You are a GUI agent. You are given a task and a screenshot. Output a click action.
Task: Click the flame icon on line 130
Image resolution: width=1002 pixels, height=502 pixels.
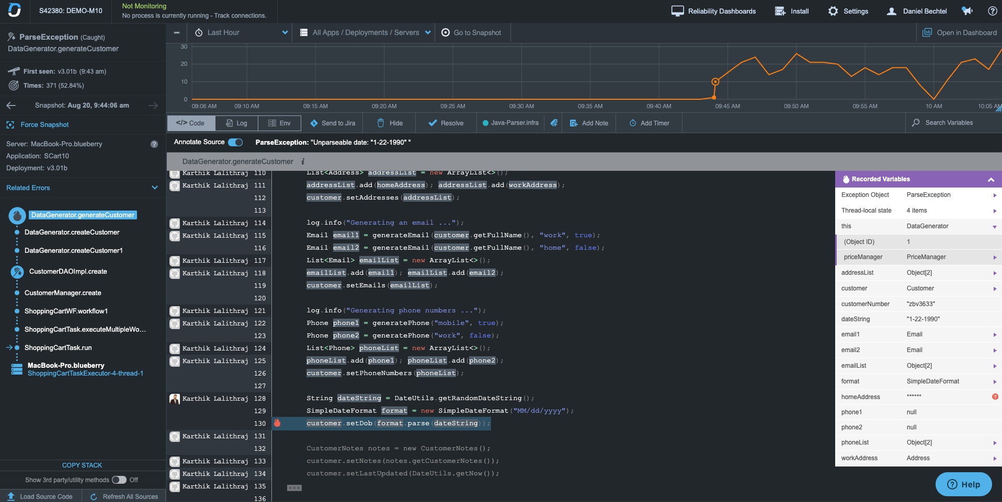[x=278, y=423]
